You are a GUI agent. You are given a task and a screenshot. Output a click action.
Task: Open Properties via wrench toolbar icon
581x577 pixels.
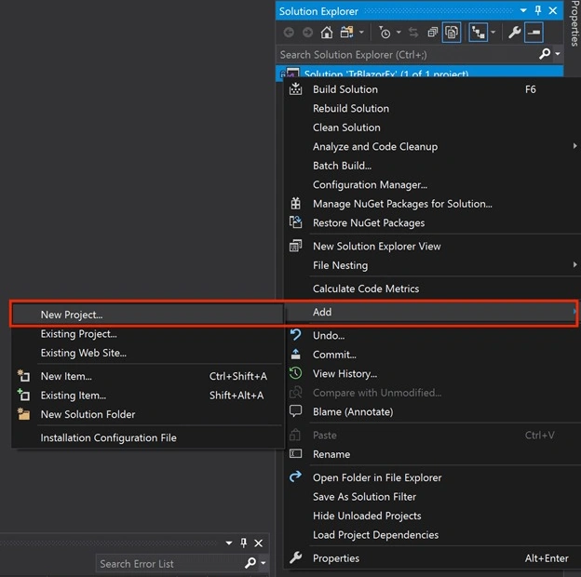pos(514,33)
